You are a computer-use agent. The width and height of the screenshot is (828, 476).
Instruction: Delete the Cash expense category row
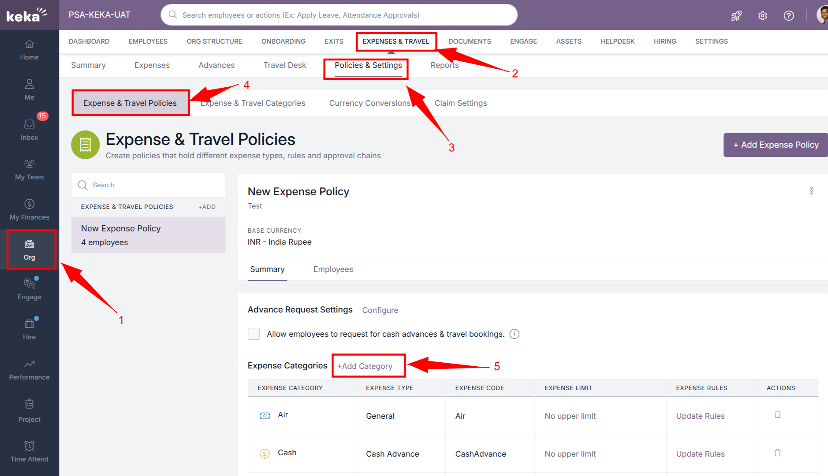coord(777,453)
